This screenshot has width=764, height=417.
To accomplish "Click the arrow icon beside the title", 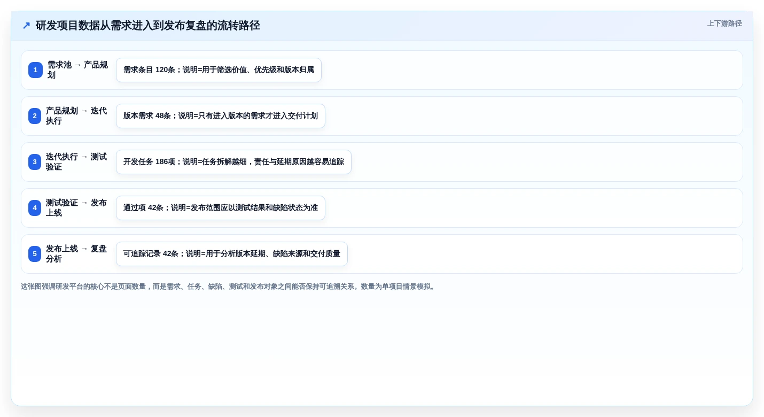I will click(x=26, y=26).
